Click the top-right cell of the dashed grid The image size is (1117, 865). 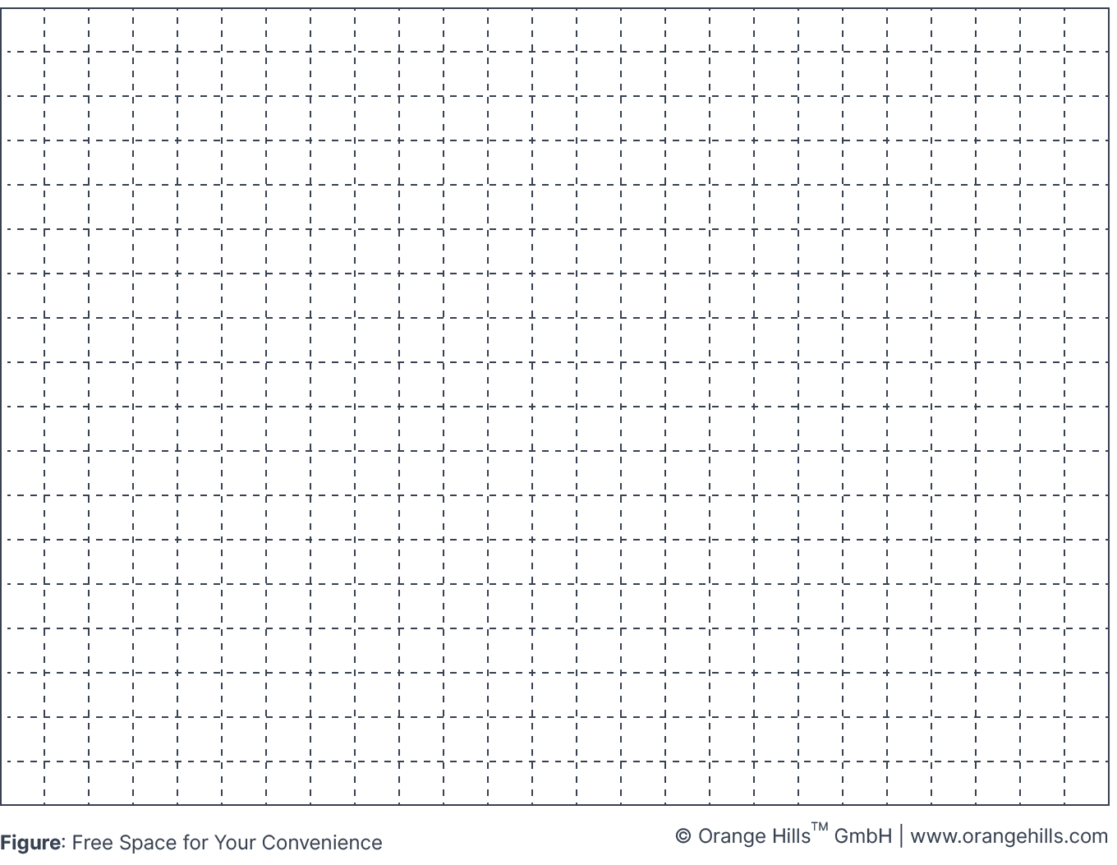click(x=1087, y=30)
